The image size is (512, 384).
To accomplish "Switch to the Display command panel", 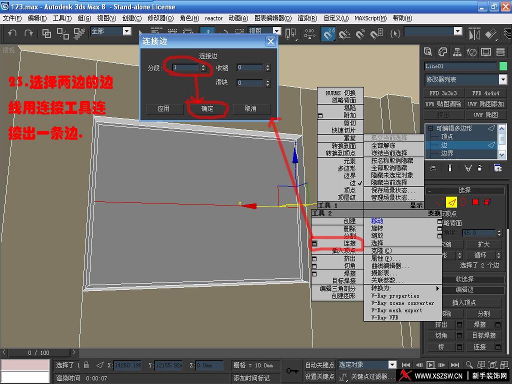I will point(486,51).
